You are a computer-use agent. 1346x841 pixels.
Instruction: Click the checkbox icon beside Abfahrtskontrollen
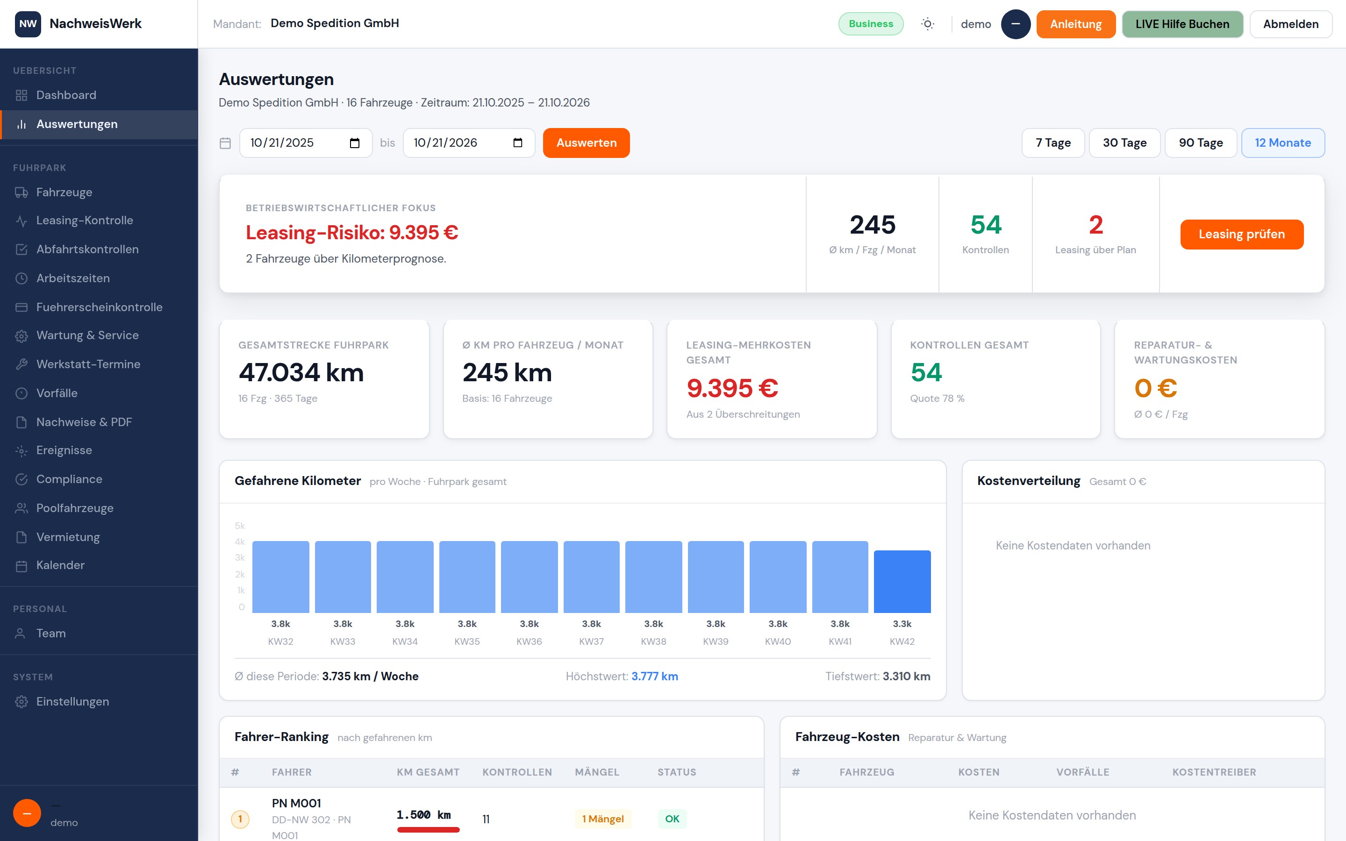(x=21, y=250)
